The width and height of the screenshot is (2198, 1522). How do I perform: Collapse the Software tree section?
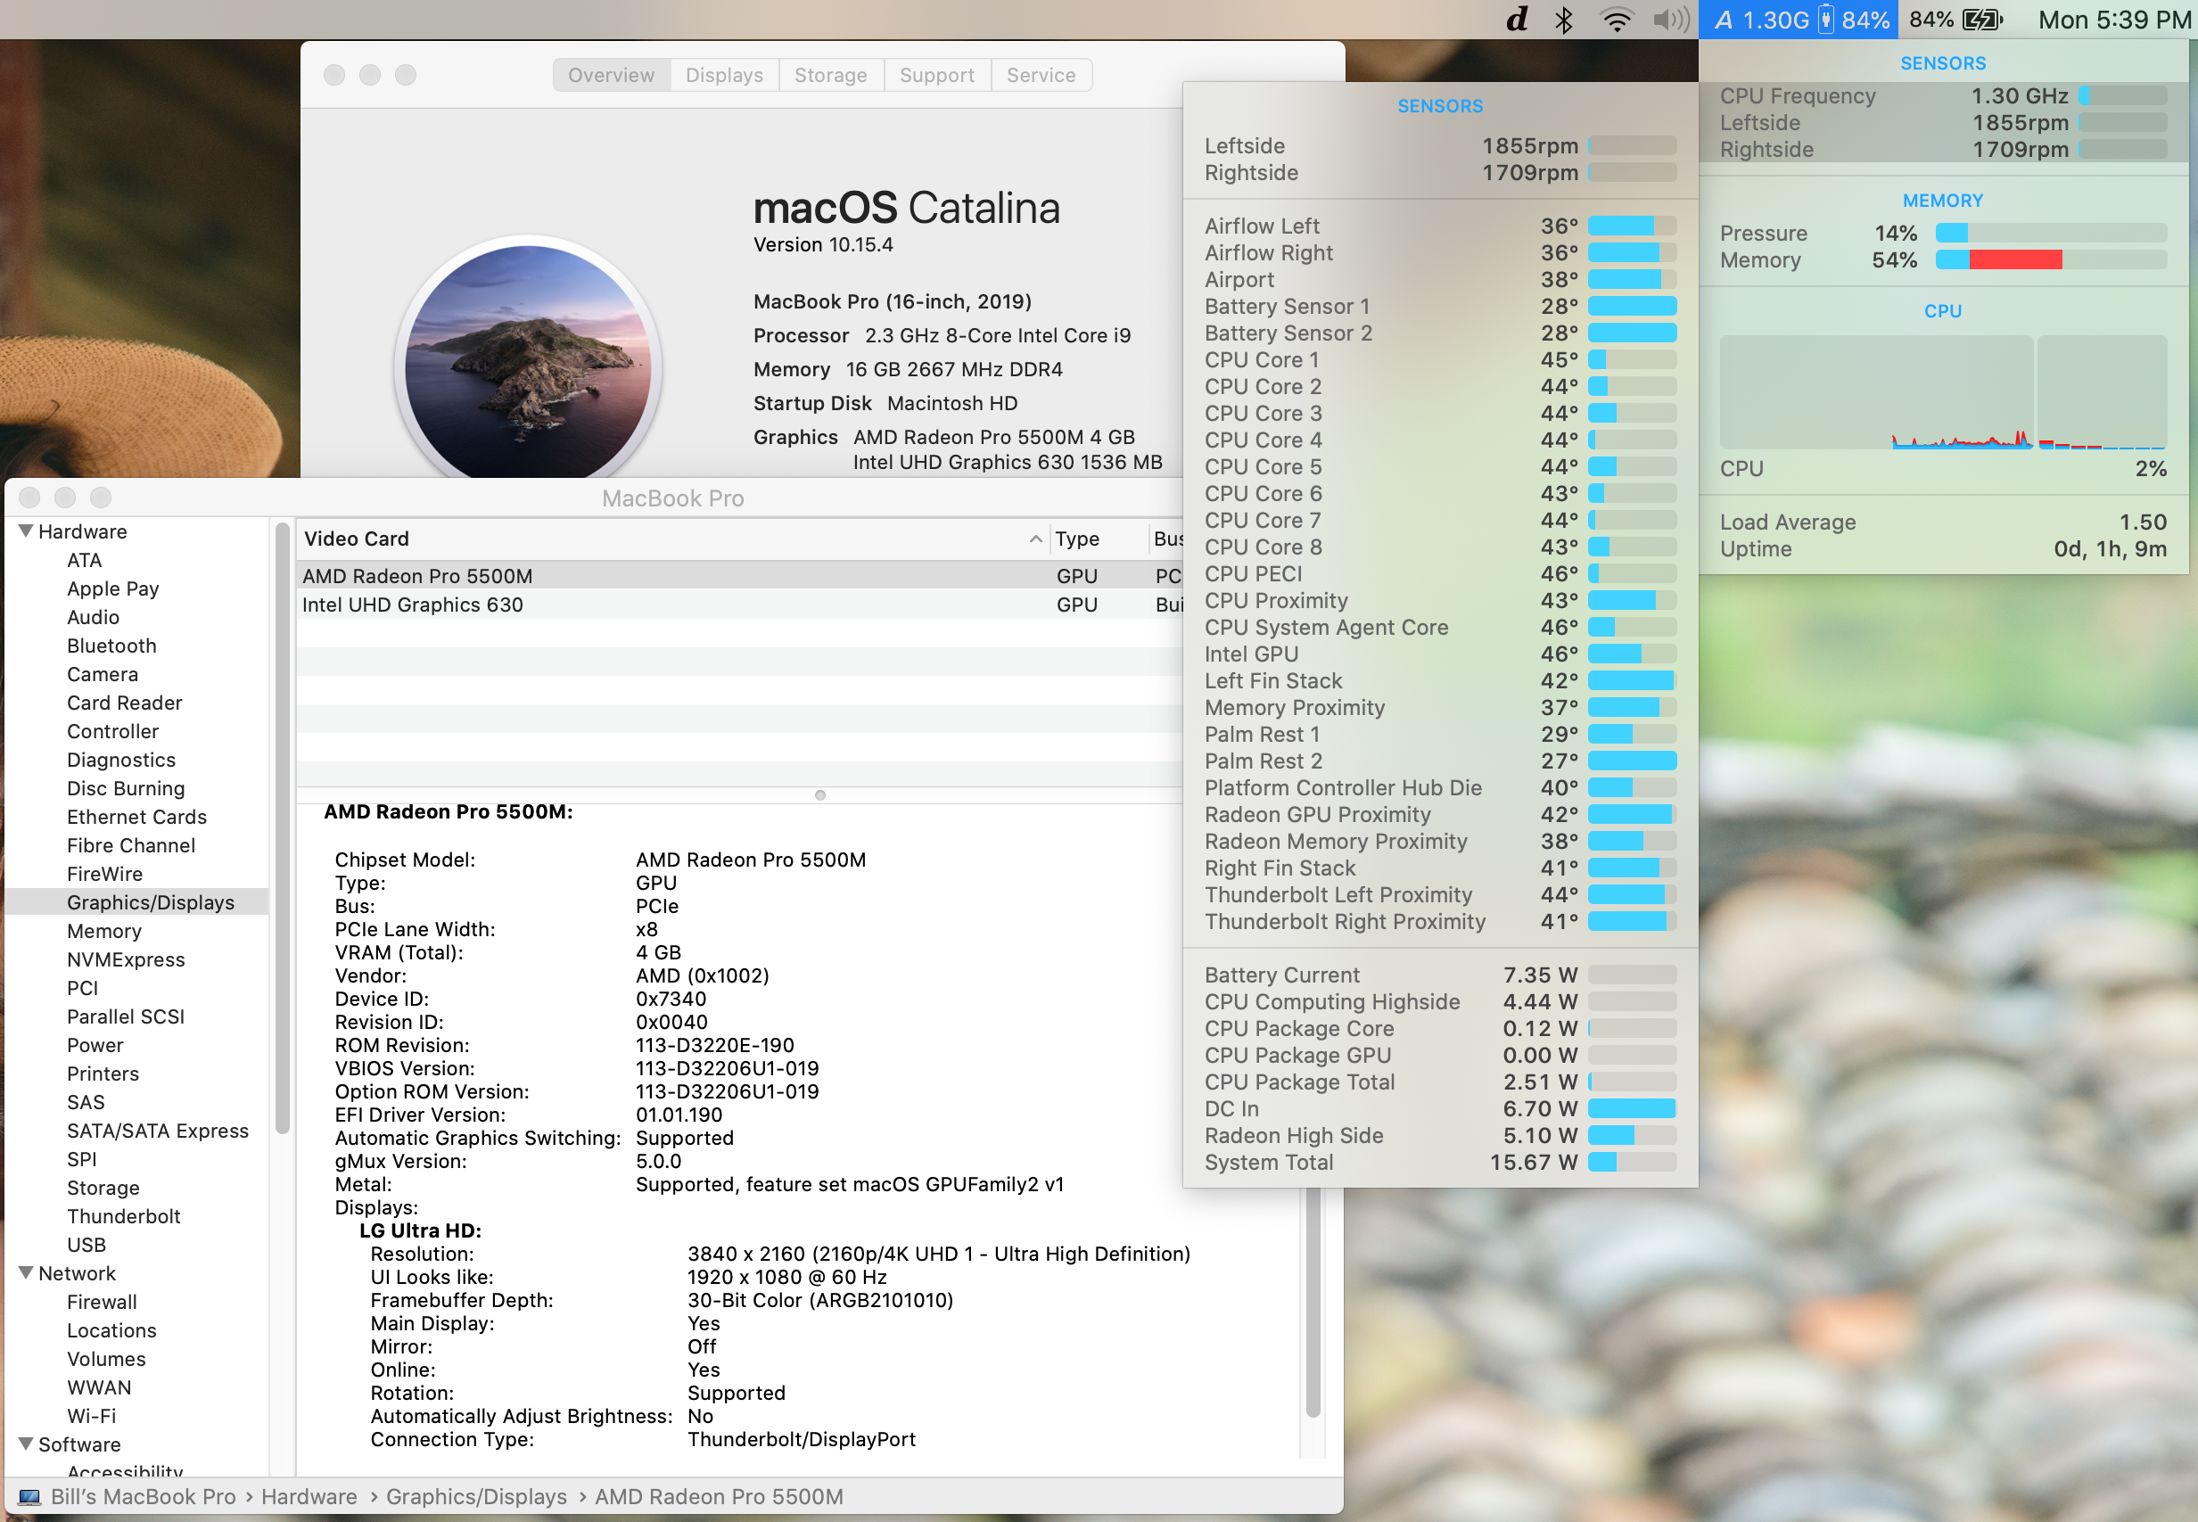point(26,1444)
